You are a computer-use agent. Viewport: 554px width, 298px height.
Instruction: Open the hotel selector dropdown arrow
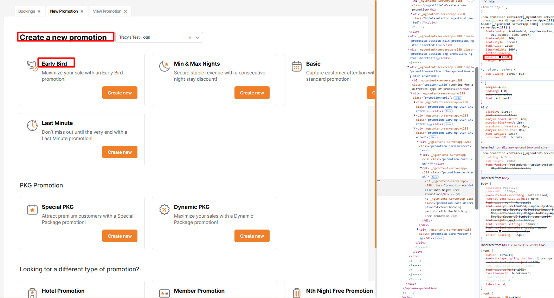coord(198,38)
